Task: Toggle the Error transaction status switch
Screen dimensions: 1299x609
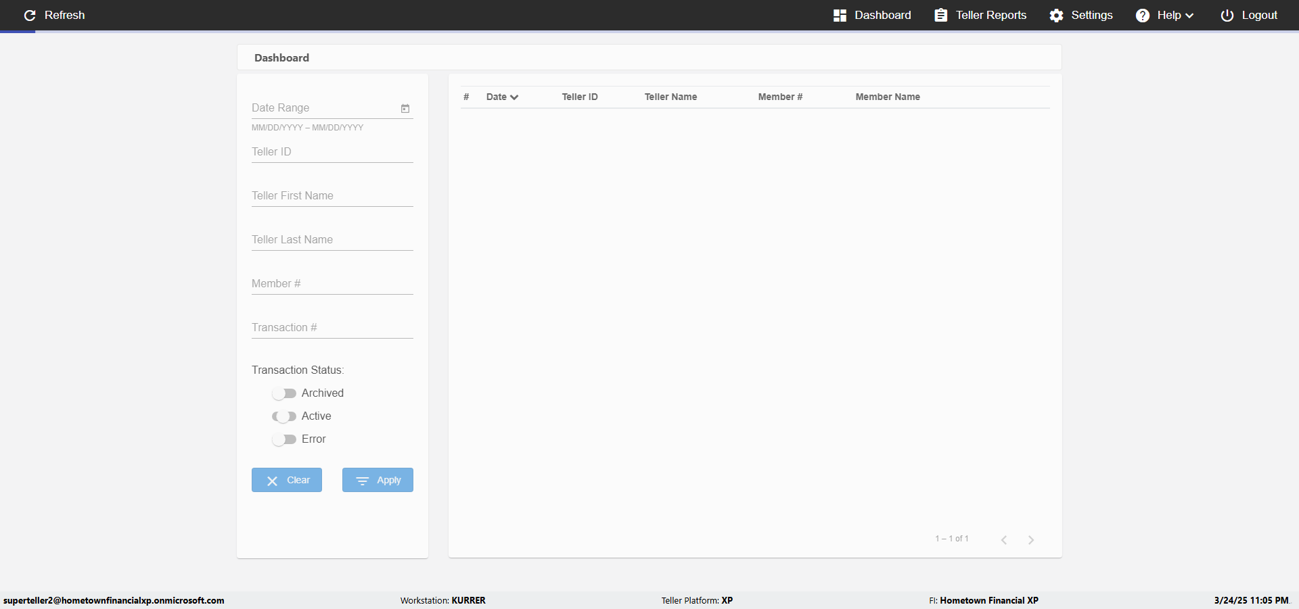Action: click(283, 439)
